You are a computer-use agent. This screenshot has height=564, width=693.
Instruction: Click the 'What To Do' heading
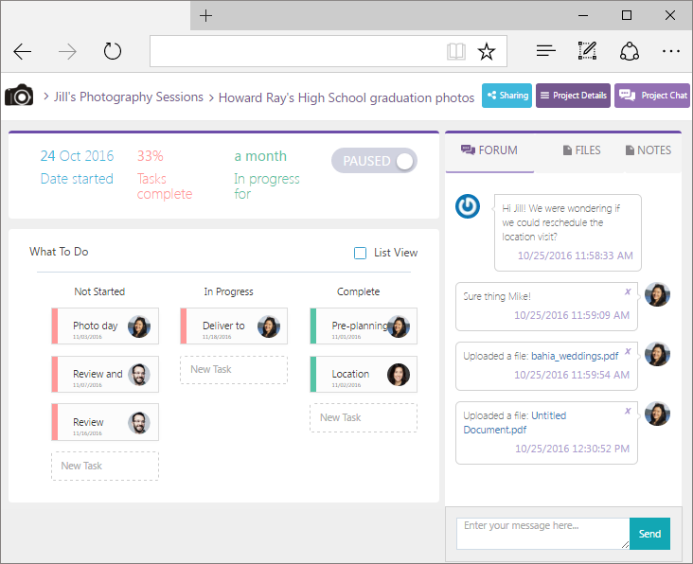[x=59, y=252]
